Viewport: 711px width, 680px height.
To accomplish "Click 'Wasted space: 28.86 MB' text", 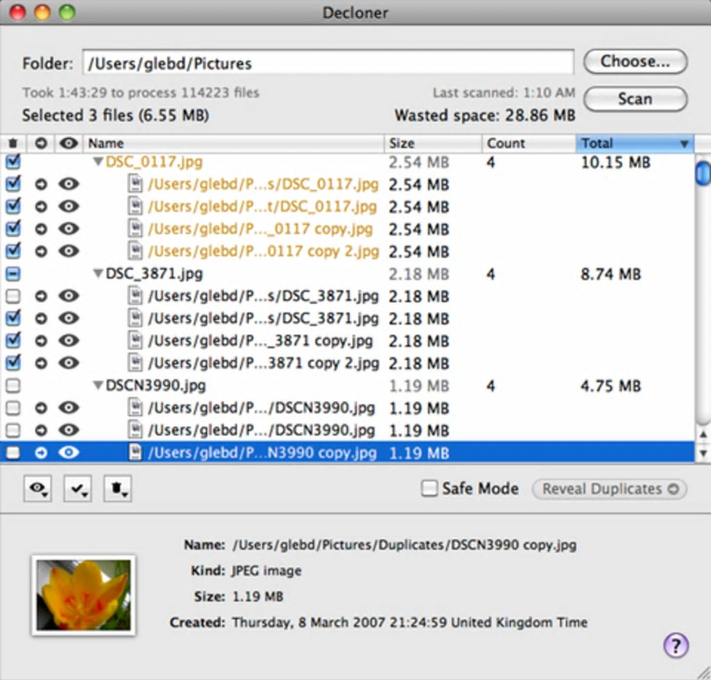I will click(484, 115).
